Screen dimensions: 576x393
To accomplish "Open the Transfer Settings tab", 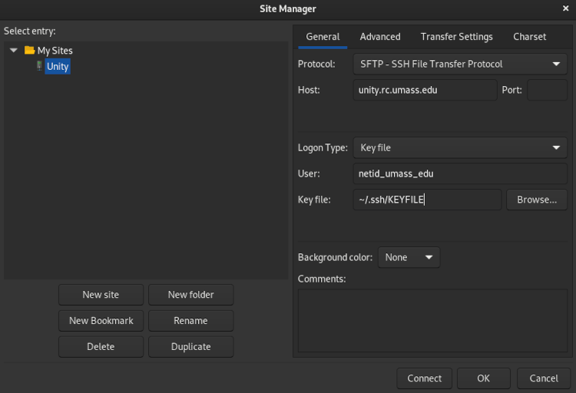I will point(456,37).
